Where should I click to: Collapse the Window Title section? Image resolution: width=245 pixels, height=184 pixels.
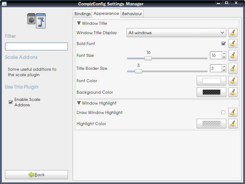tap(79, 23)
